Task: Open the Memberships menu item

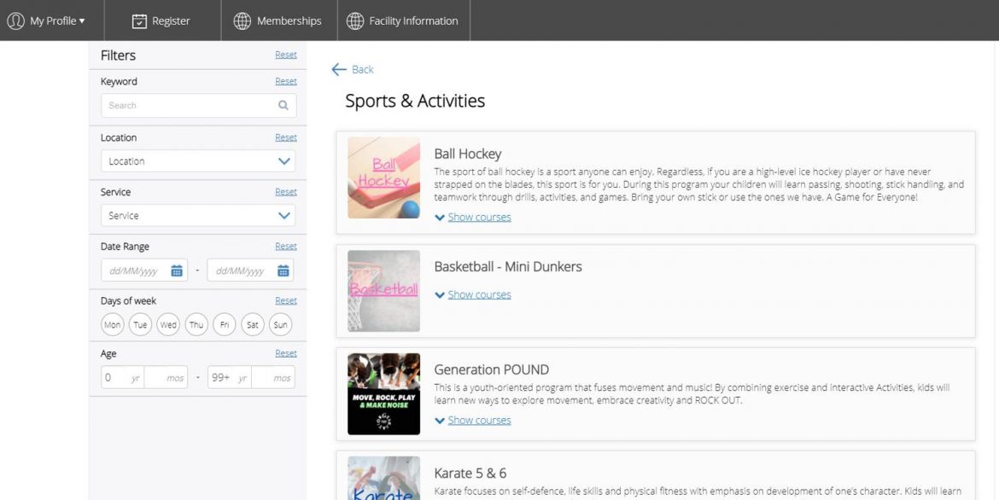Action: pyautogui.click(x=289, y=21)
